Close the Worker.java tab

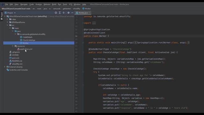point(89,13)
